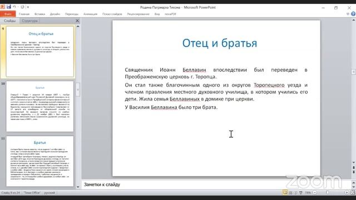Click the notes pane scroll down arrow

tap(354, 187)
